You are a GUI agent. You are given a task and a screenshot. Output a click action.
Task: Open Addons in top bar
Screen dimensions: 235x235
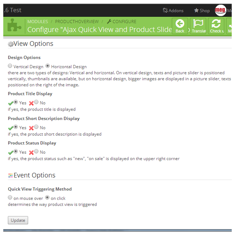click(173, 10)
